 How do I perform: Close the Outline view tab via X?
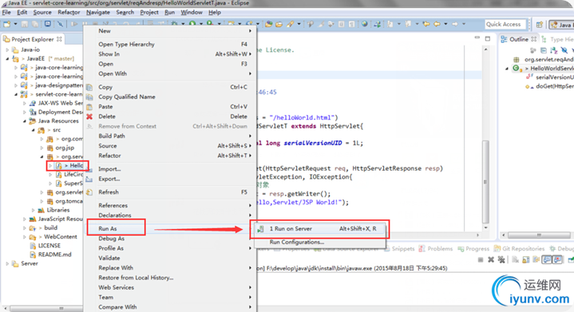coord(534,39)
